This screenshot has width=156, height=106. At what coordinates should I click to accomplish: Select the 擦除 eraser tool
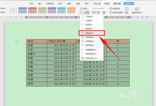pos(127,10)
